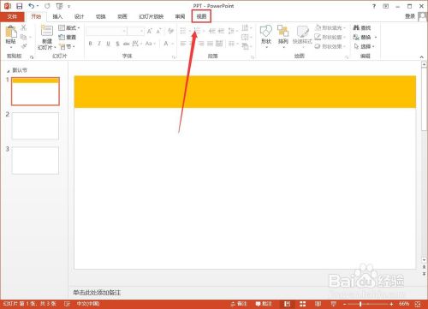The image size is (428, 309).
Task: Switch to the View tab (视图)
Action: [x=201, y=16]
